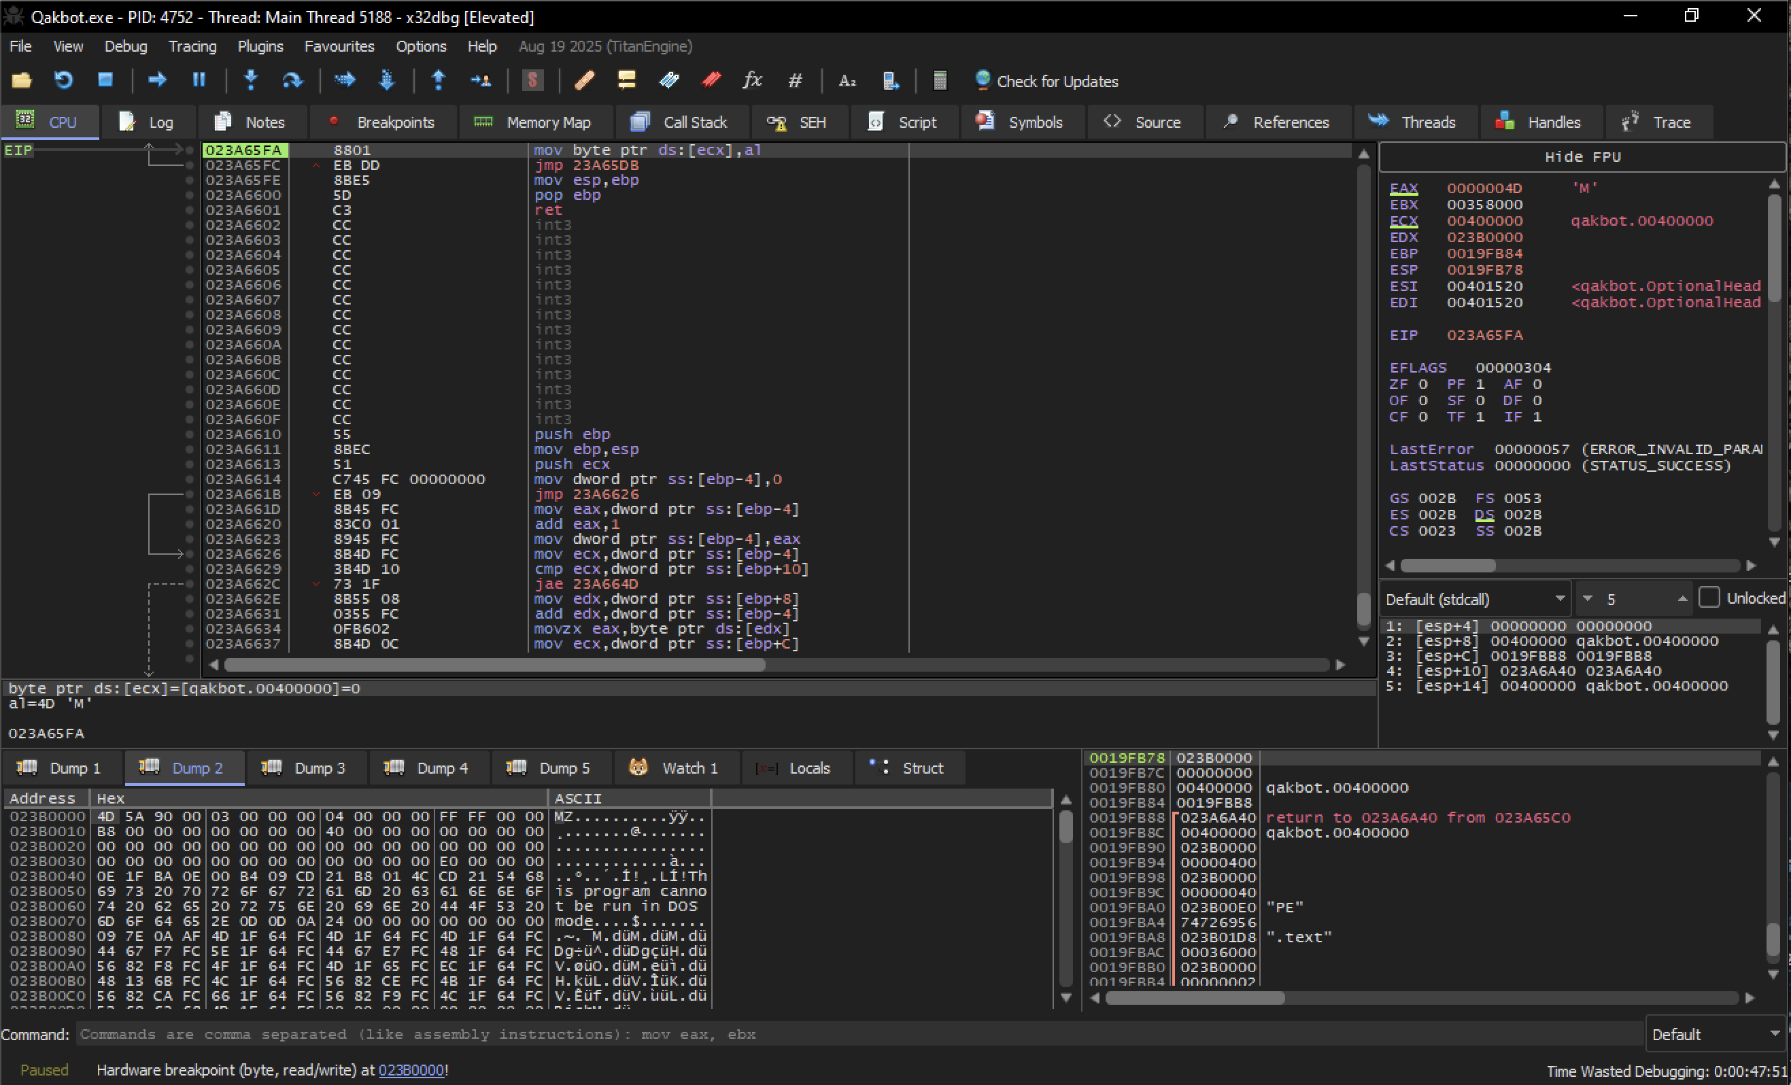1791x1085 pixels.
Task: Open the Default (stdcall) calling convention dropdown
Action: pyautogui.click(x=1475, y=600)
